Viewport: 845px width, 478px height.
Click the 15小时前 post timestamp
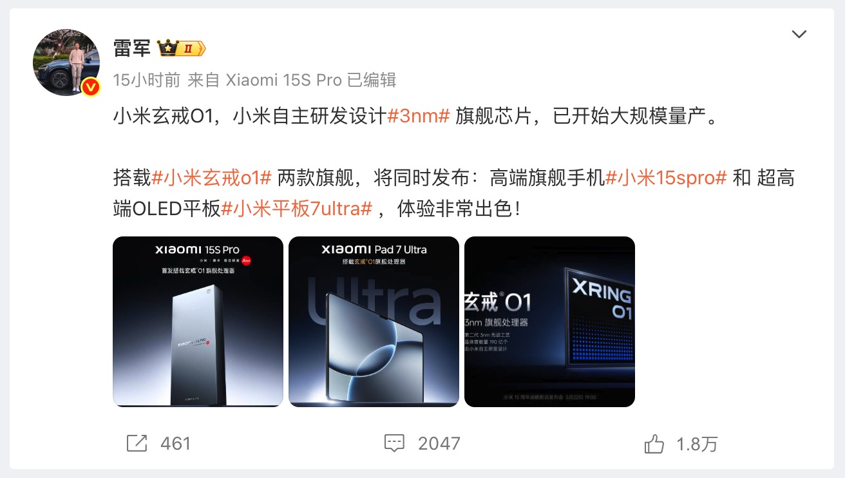147,80
